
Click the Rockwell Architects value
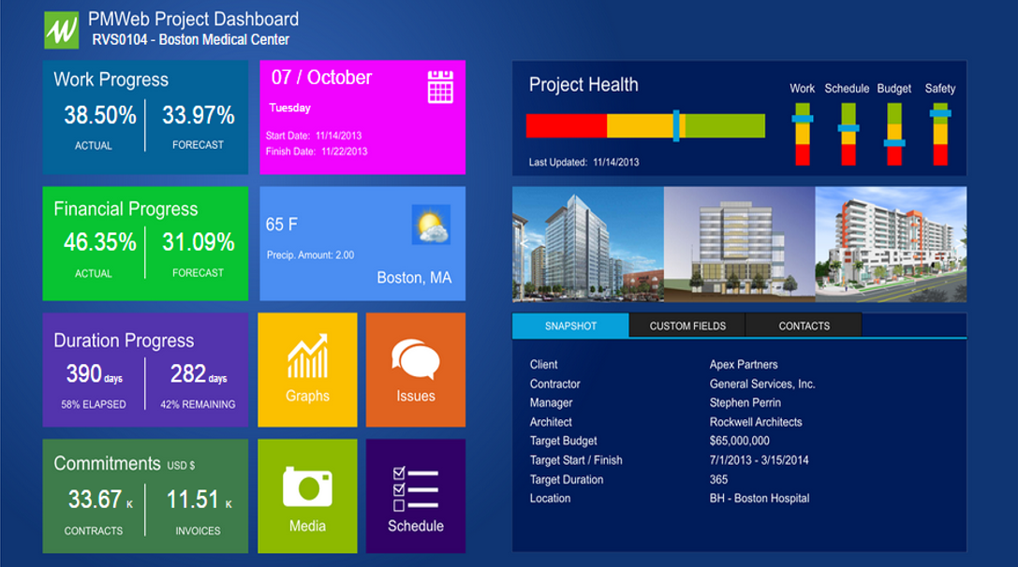point(756,422)
